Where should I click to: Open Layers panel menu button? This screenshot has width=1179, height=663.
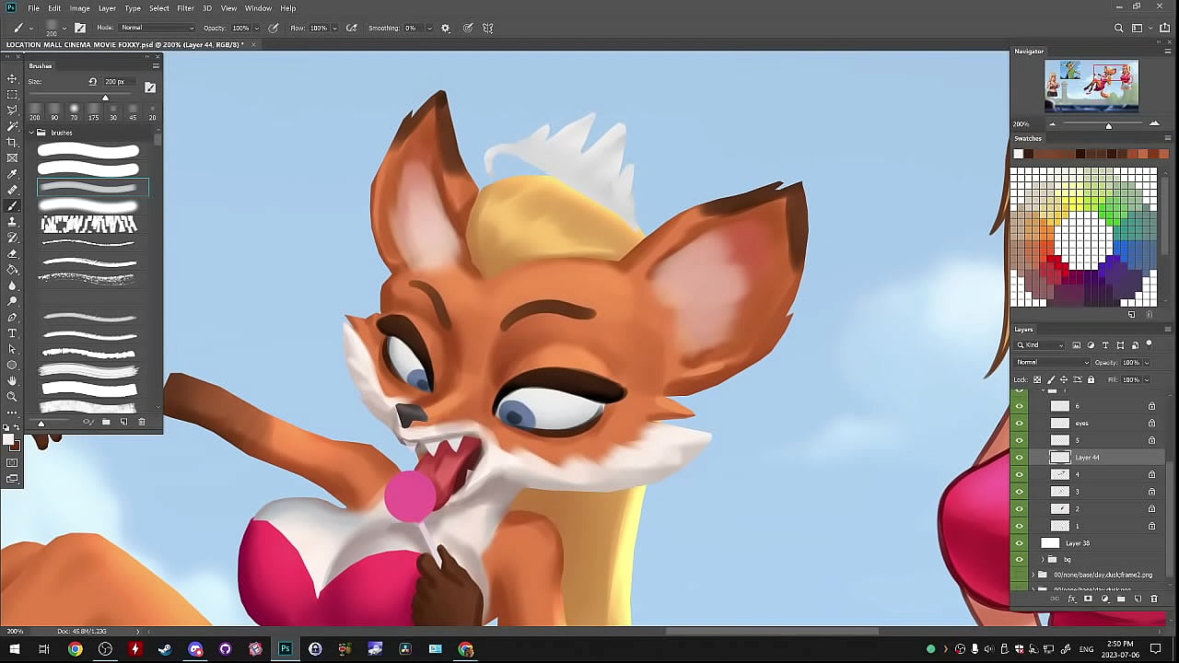(x=1168, y=329)
